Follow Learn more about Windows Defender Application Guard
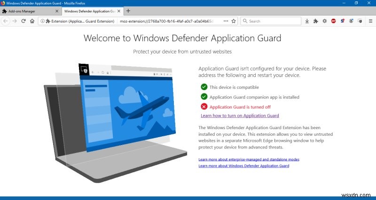The image size is (376, 200). (244, 166)
